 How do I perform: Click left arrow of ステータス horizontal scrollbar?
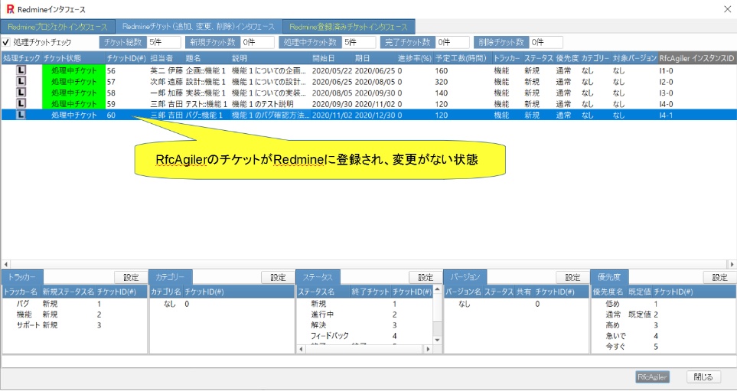300,349
